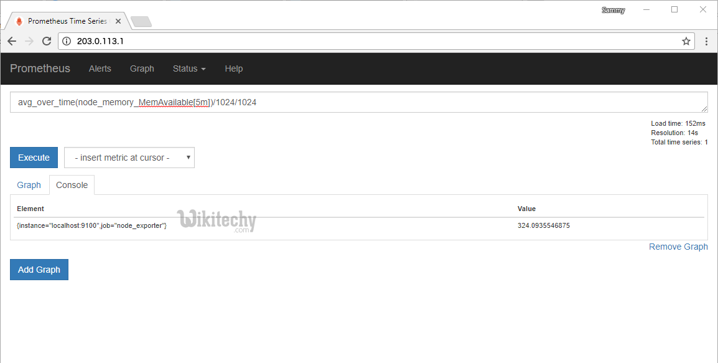718x363 pixels.
Task: Open a new browser tab
Action: pyautogui.click(x=141, y=22)
